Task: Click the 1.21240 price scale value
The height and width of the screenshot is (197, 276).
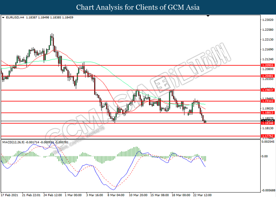Action: click(x=268, y=59)
